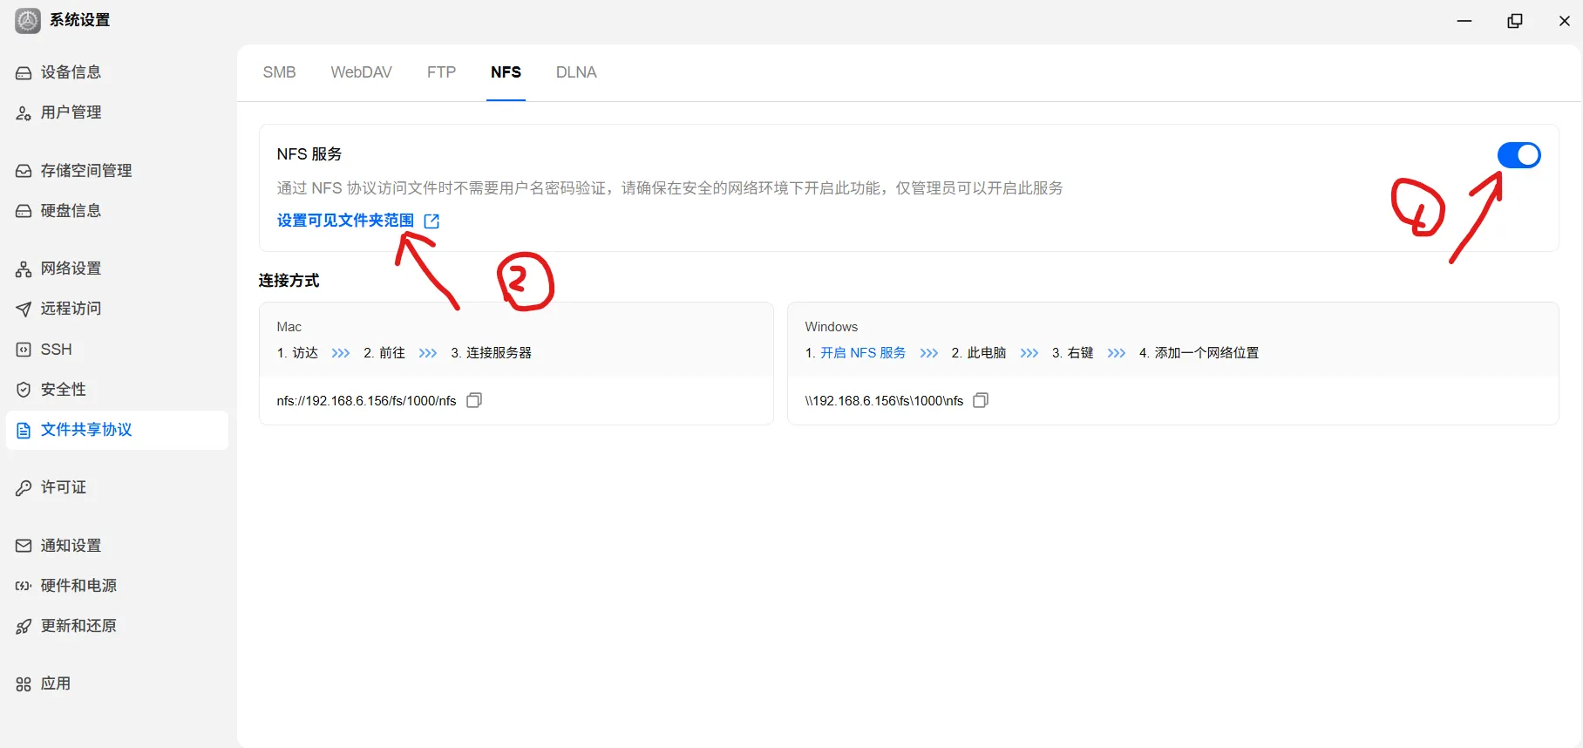The height and width of the screenshot is (748, 1583).
Task: Click the 连接方式 heading
Action: [289, 281]
